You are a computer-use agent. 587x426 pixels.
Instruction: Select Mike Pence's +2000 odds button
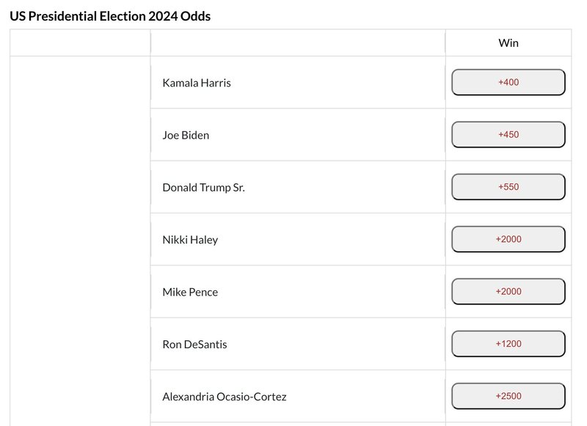click(x=508, y=292)
